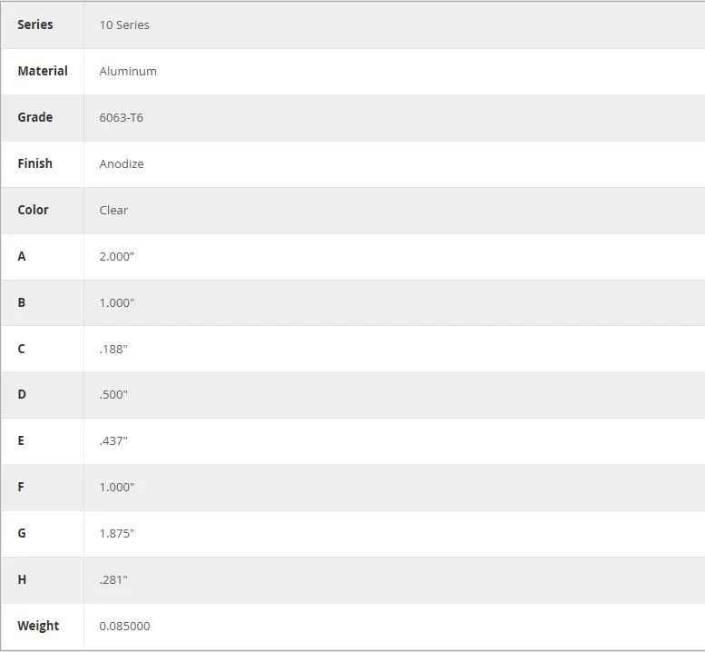
Task: Click the B dimension label
Action: 21,302
